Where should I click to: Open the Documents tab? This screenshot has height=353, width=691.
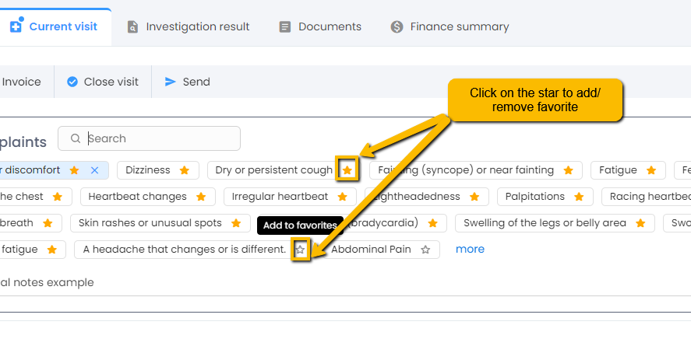coord(320,26)
